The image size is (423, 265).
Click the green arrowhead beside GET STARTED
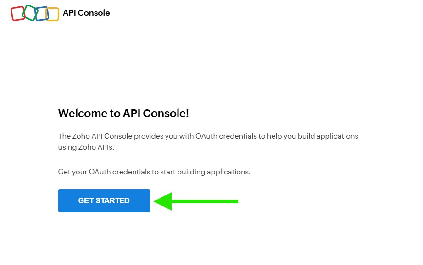163,201
